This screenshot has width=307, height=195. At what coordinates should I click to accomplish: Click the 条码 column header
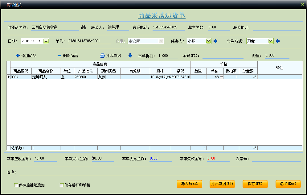(x=181, y=71)
